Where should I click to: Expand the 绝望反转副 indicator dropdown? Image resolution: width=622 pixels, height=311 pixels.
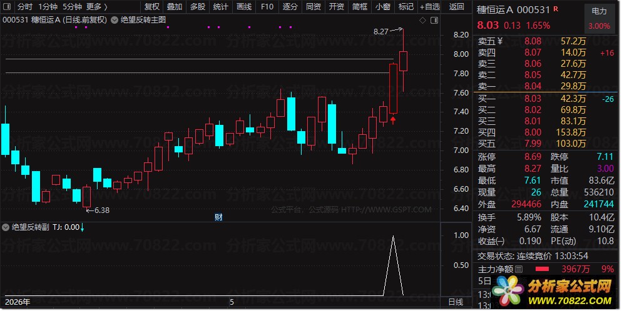pos(6,227)
